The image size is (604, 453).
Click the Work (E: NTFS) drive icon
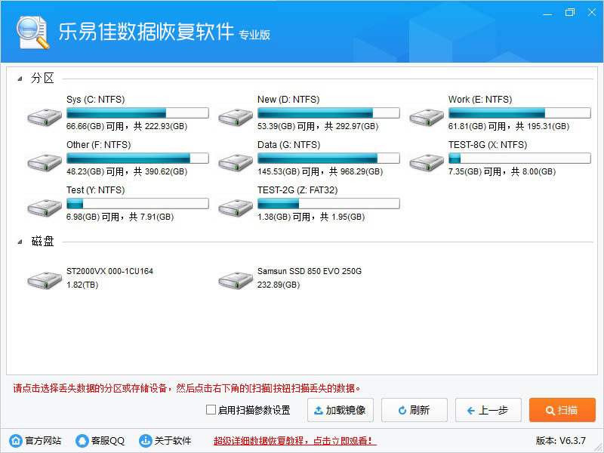427,117
